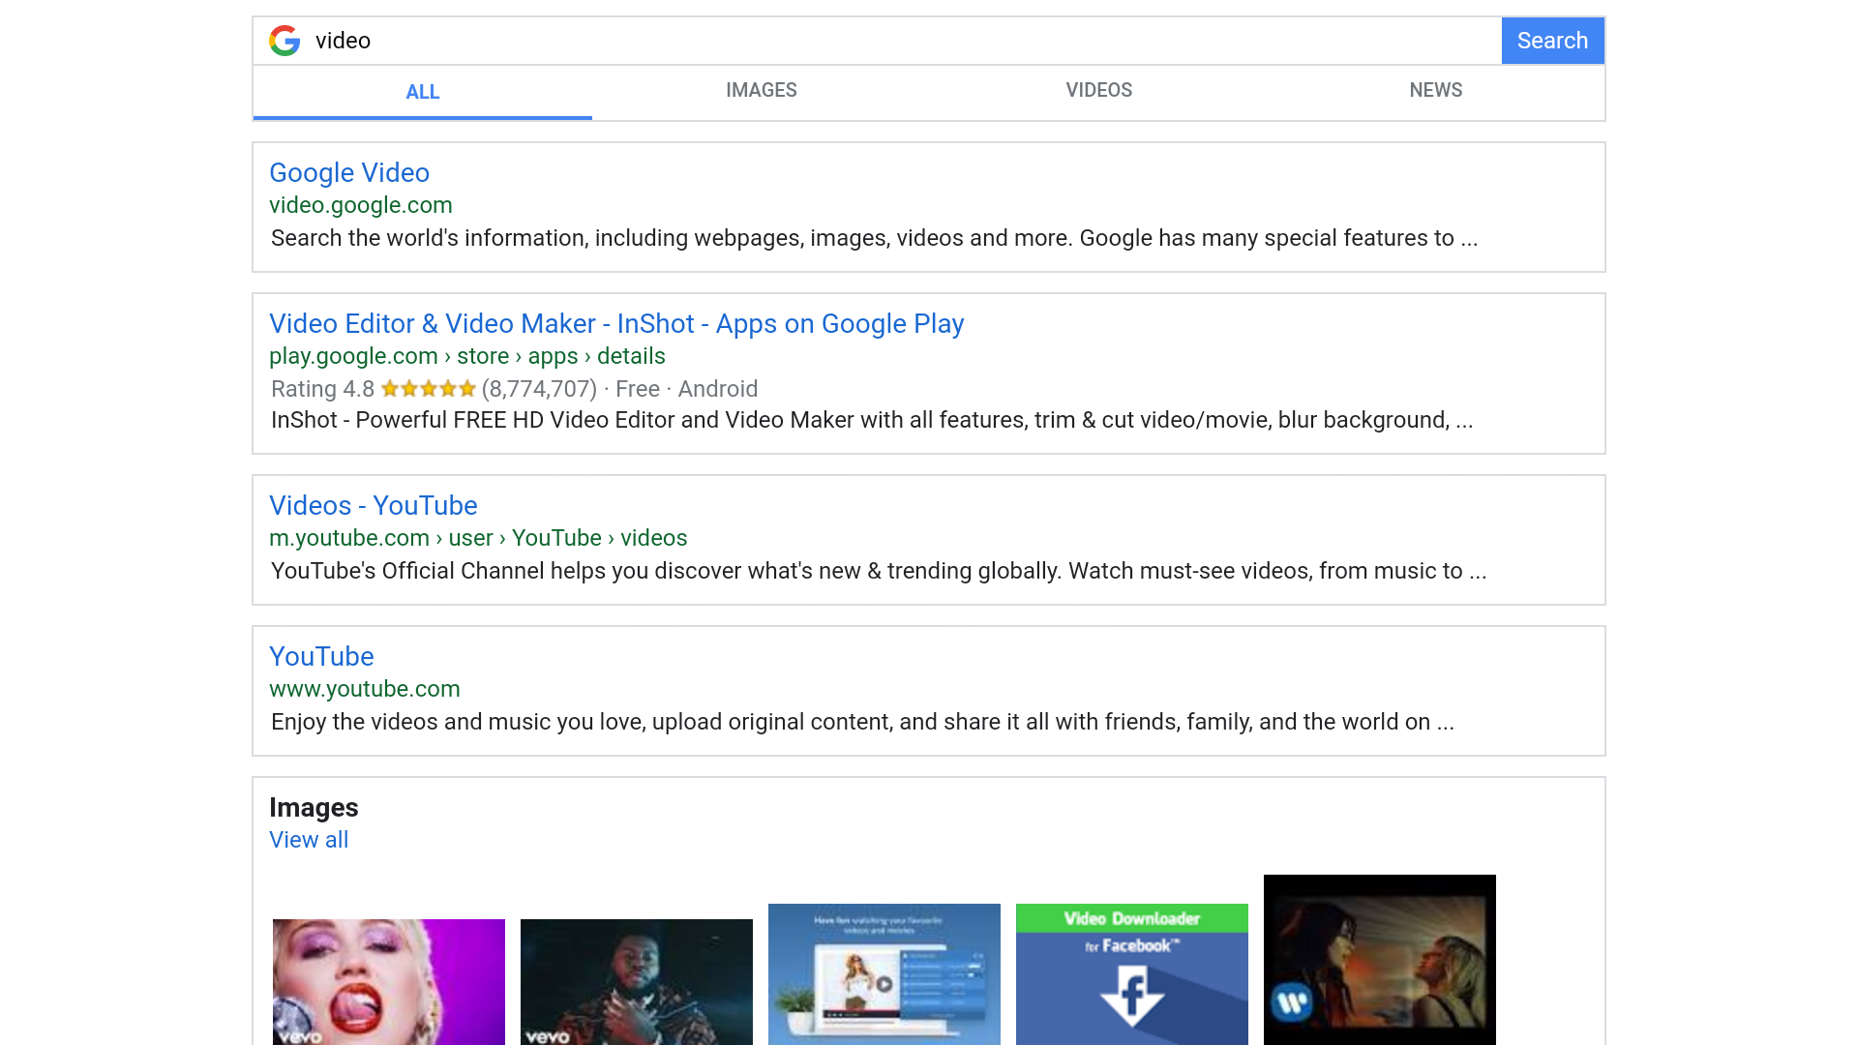Open the thumbnail with the Warner logo
Viewport: 1858px width, 1045px height.
(x=1379, y=960)
